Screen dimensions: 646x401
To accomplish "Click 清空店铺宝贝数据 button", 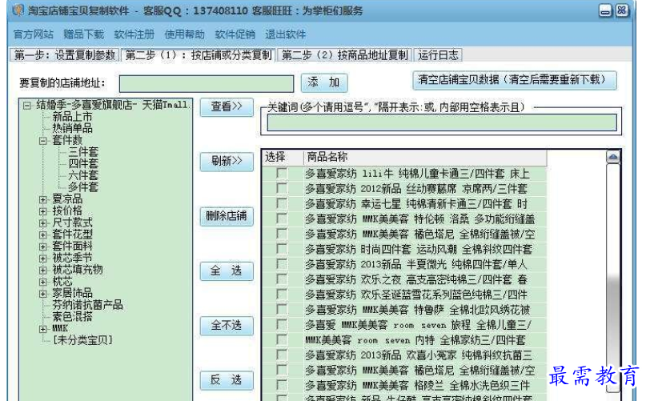I will [514, 80].
